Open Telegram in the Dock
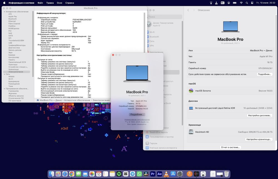278x179 pixels. click(x=132, y=174)
